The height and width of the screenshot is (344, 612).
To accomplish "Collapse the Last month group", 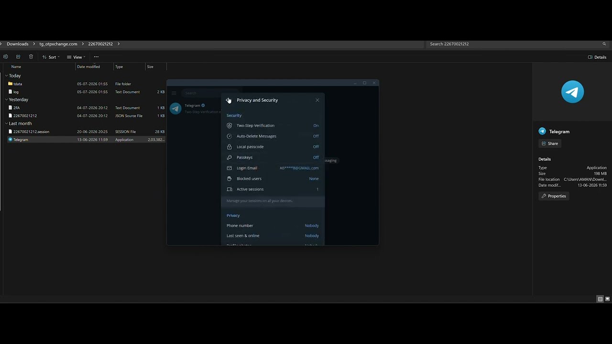I will 6,123.
